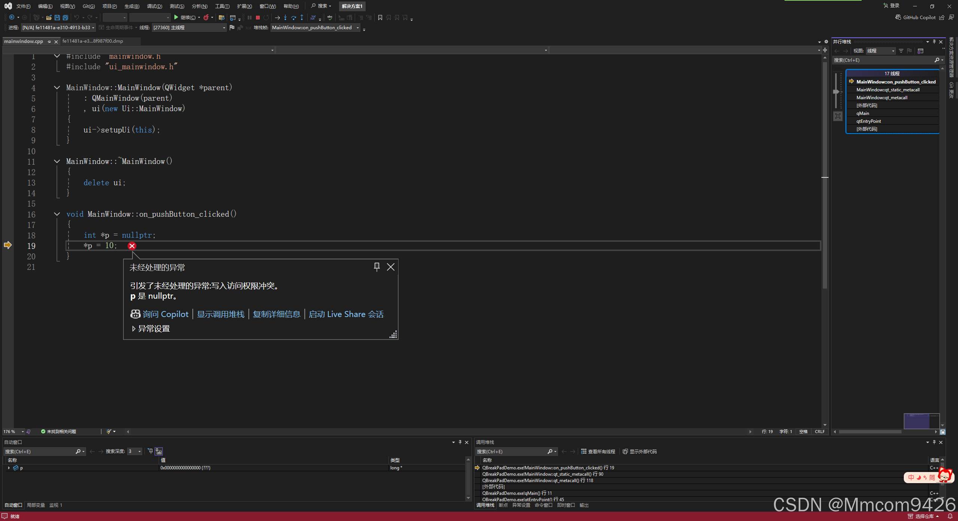Open the Debug menu

tap(154, 6)
